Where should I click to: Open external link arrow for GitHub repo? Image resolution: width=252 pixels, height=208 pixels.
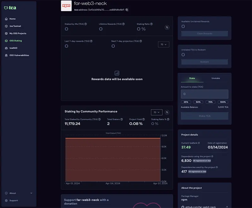(226, 207)
